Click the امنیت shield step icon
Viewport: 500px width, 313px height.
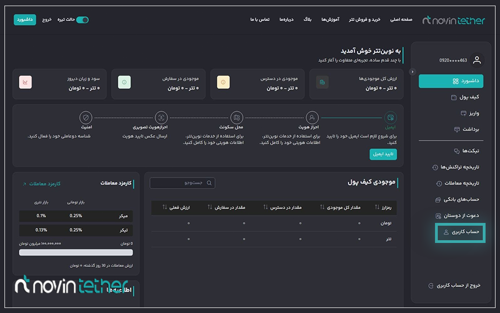(x=86, y=118)
